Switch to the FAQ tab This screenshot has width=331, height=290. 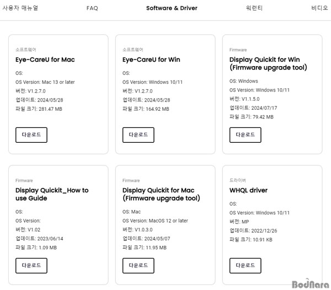[92, 8]
